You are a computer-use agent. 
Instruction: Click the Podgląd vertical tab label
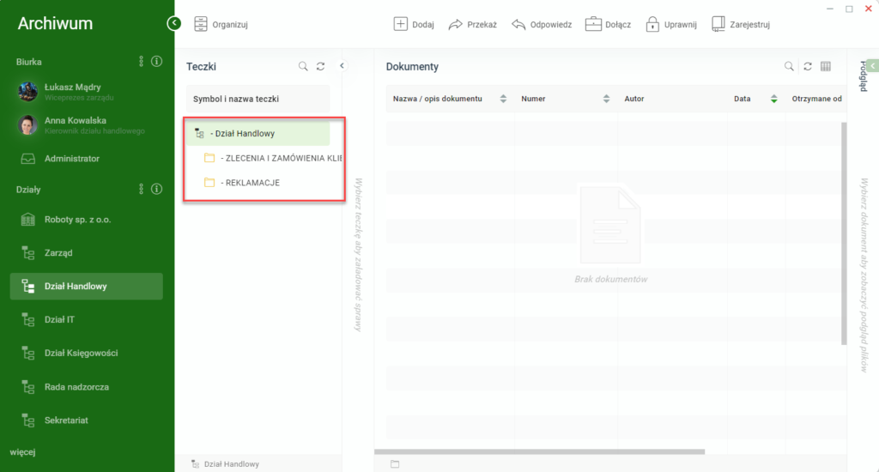pyautogui.click(x=864, y=76)
